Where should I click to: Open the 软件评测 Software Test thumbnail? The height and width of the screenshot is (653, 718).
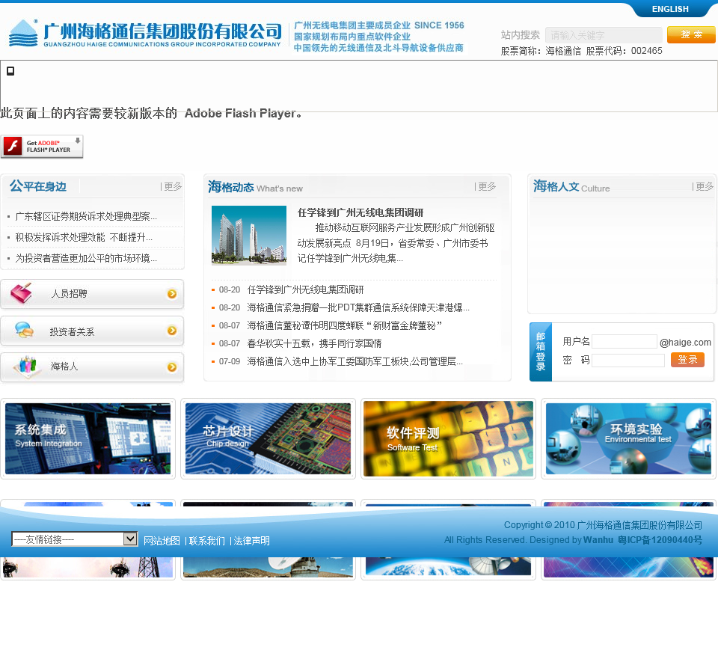448,438
